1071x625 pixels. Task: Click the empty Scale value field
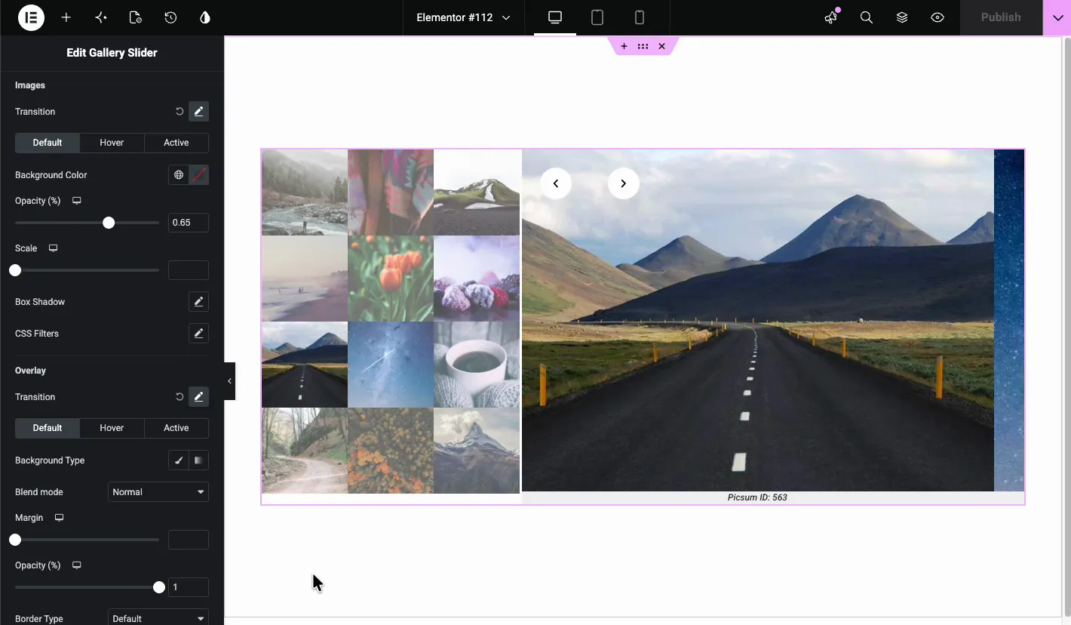coord(188,270)
